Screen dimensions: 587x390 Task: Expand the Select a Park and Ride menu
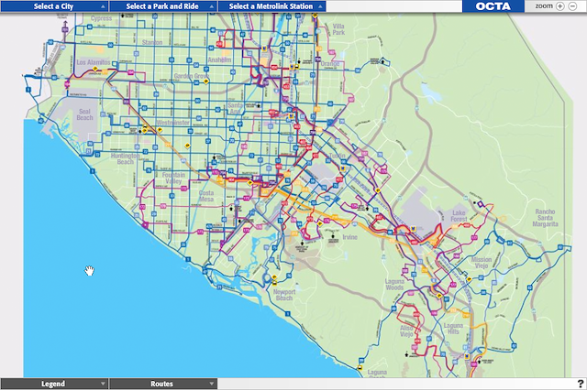pos(165,5)
